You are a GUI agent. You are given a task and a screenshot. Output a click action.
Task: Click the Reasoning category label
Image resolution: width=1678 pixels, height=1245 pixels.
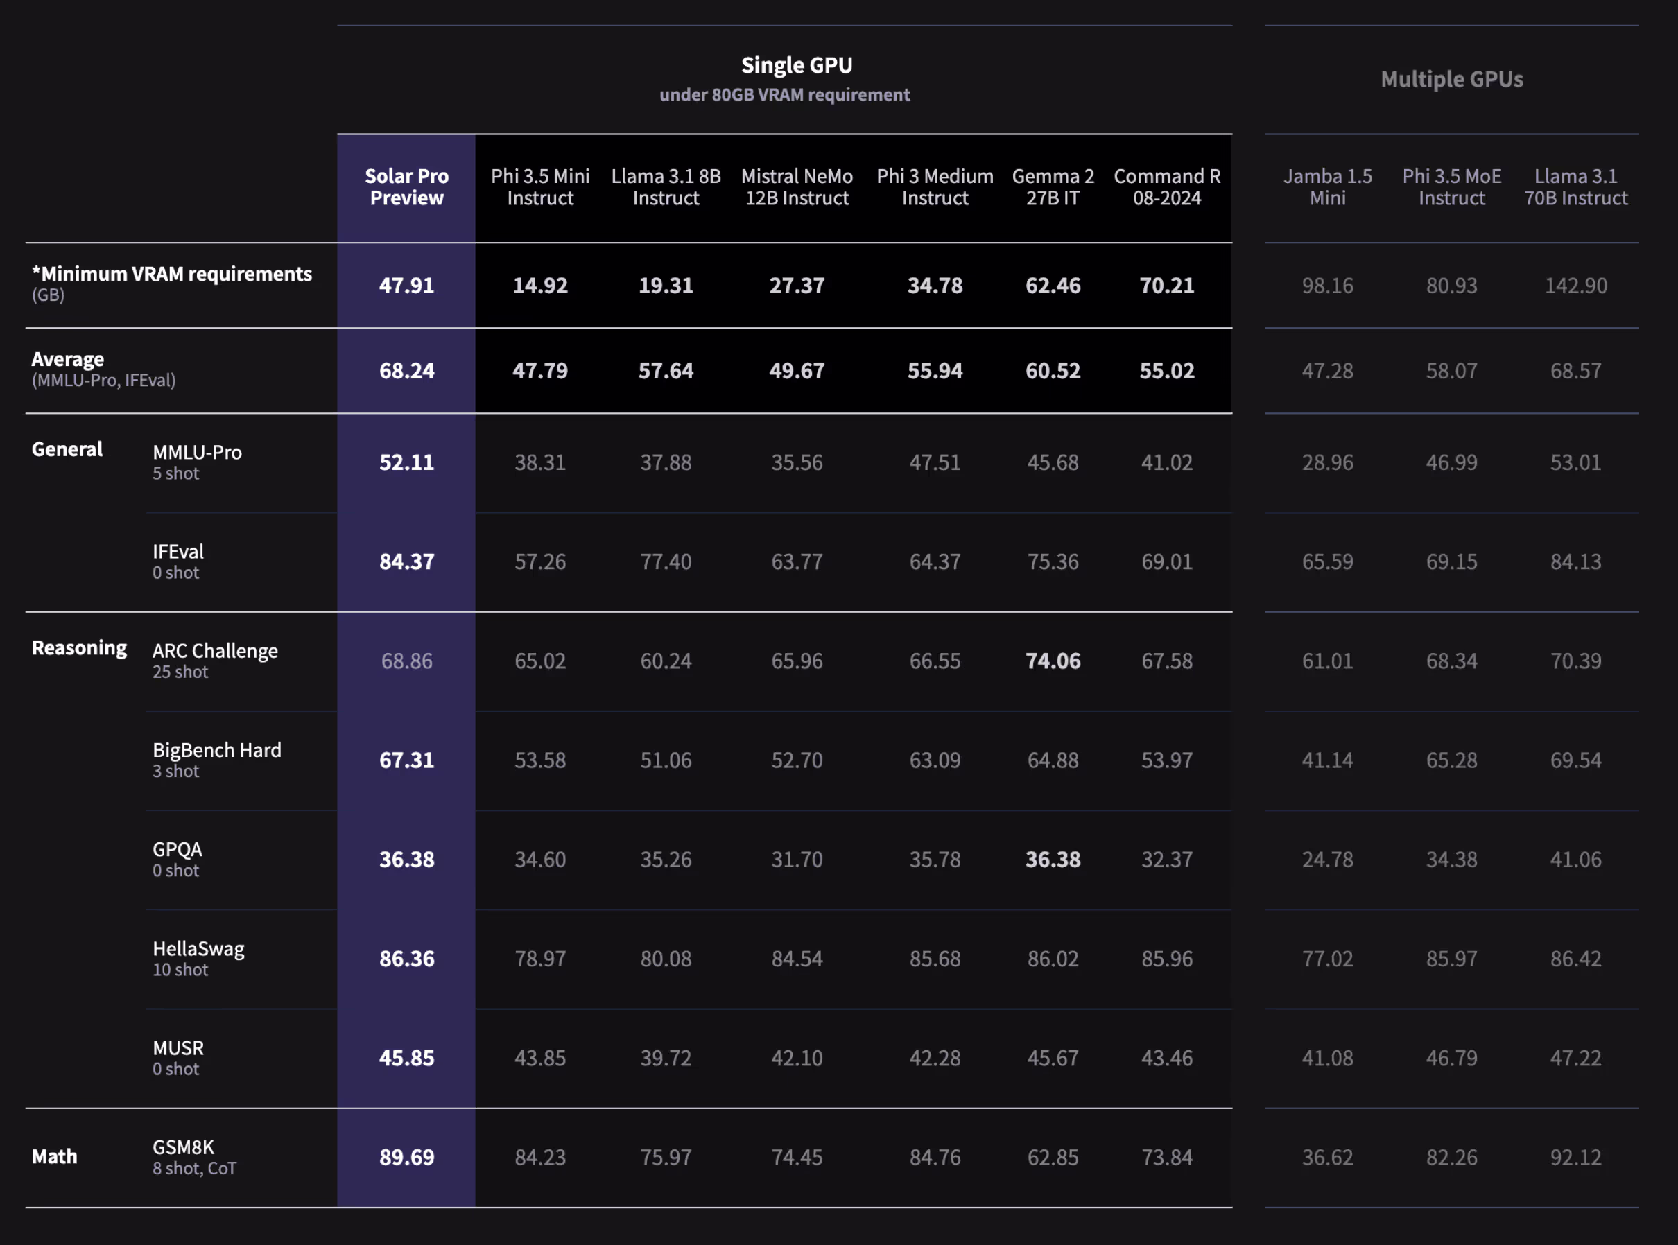click(x=79, y=648)
